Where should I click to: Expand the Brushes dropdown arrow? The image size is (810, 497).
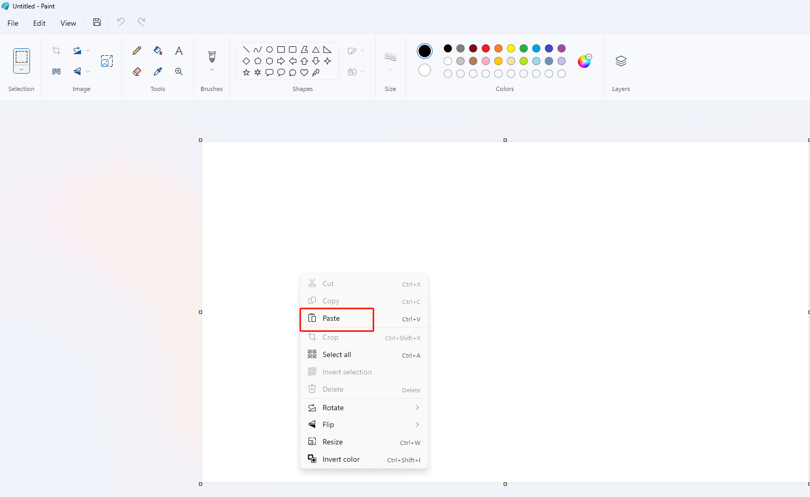click(x=212, y=70)
